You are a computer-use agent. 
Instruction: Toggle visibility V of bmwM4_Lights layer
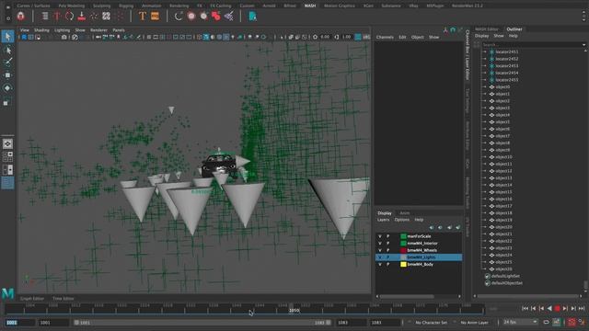pos(380,257)
